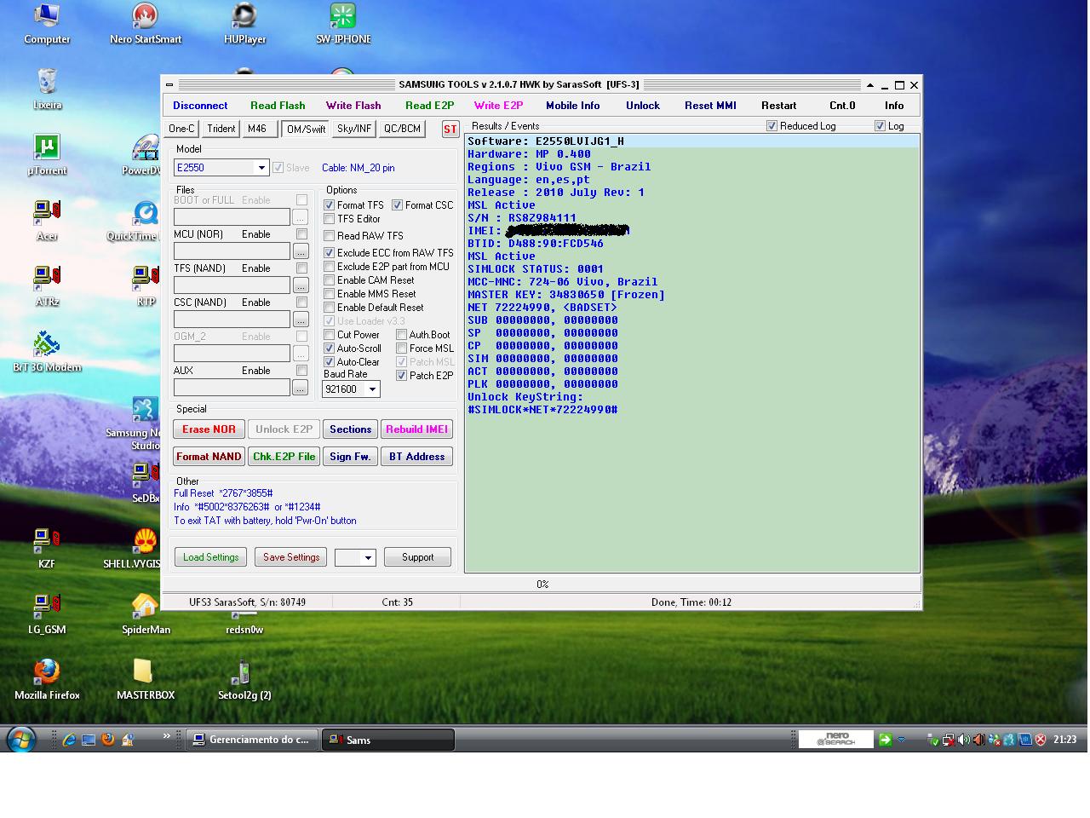Browse for the MCU (NOR) file

coord(300,251)
